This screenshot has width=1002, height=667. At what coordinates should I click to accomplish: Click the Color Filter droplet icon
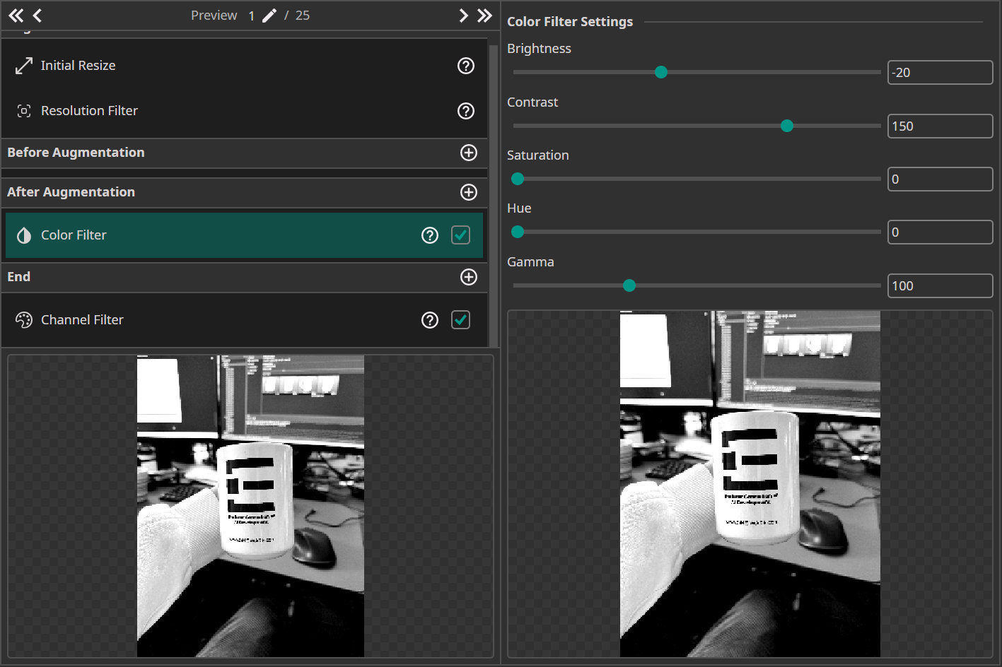[23, 235]
